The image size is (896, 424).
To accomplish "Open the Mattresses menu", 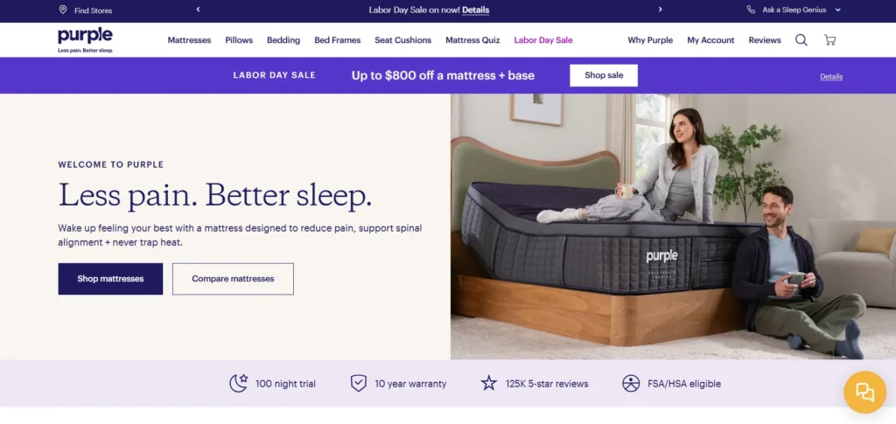I will click(189, 40).
